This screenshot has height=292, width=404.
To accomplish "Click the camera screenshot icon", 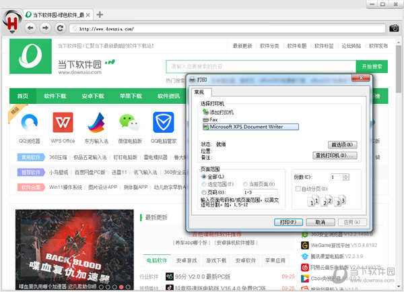I will [x=394, y=28].
